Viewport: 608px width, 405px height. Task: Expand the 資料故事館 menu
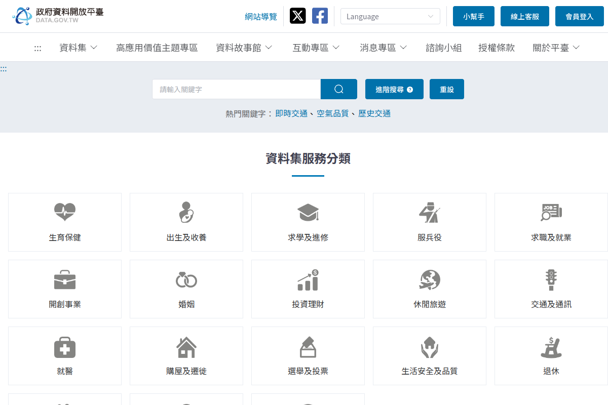[x=244, y=48]
